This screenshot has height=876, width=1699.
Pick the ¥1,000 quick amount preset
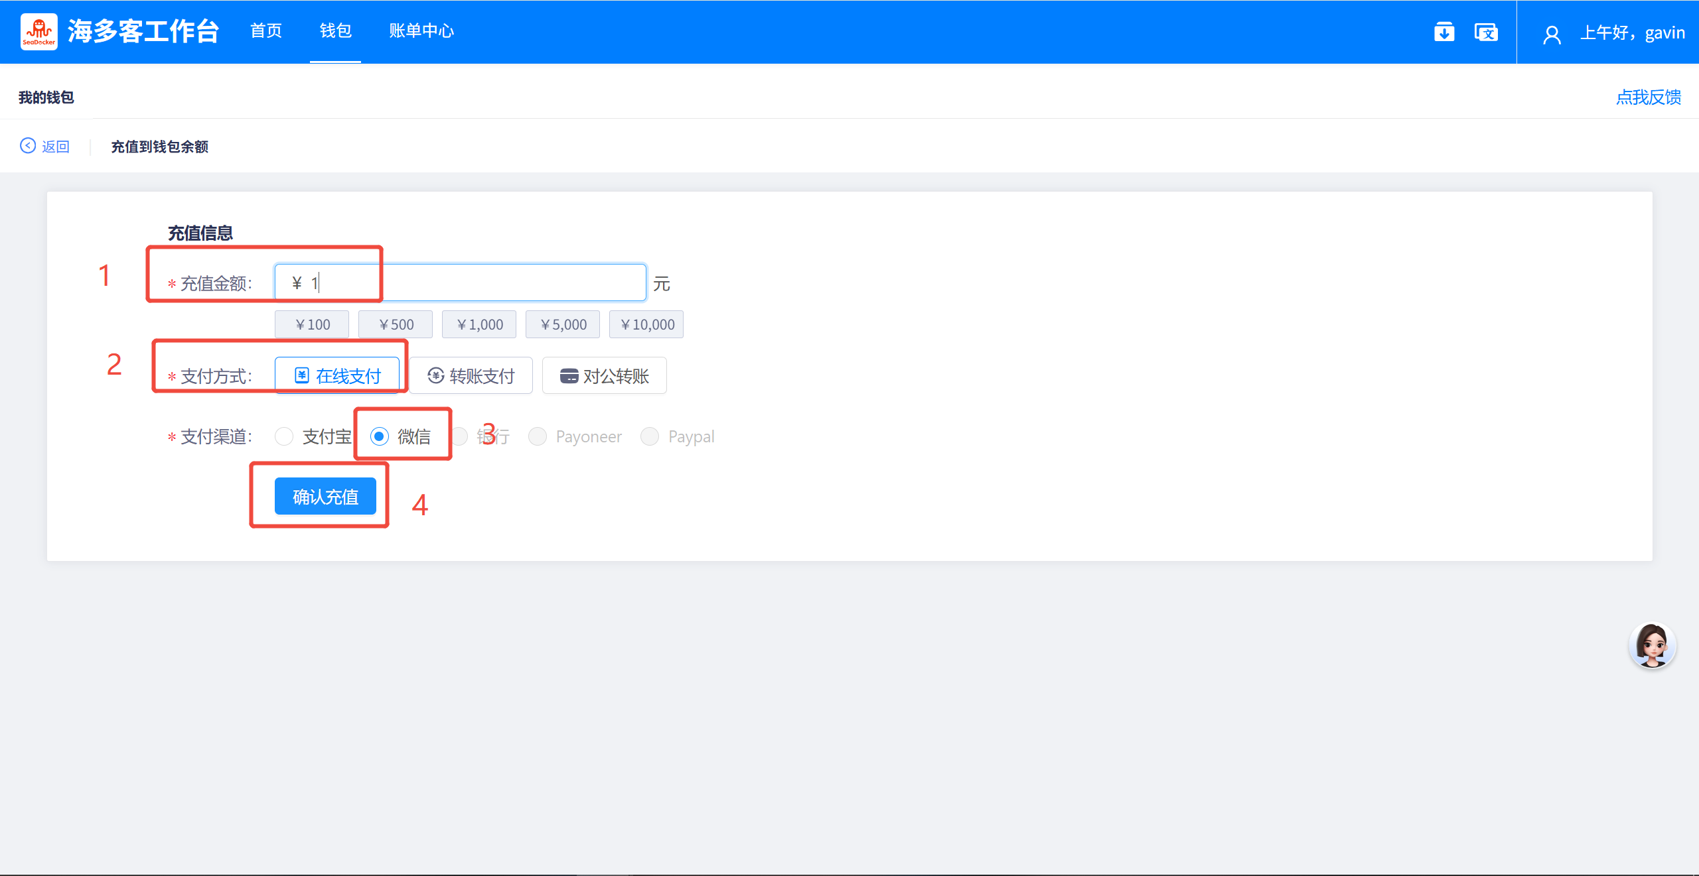click(x=479, y=324)
